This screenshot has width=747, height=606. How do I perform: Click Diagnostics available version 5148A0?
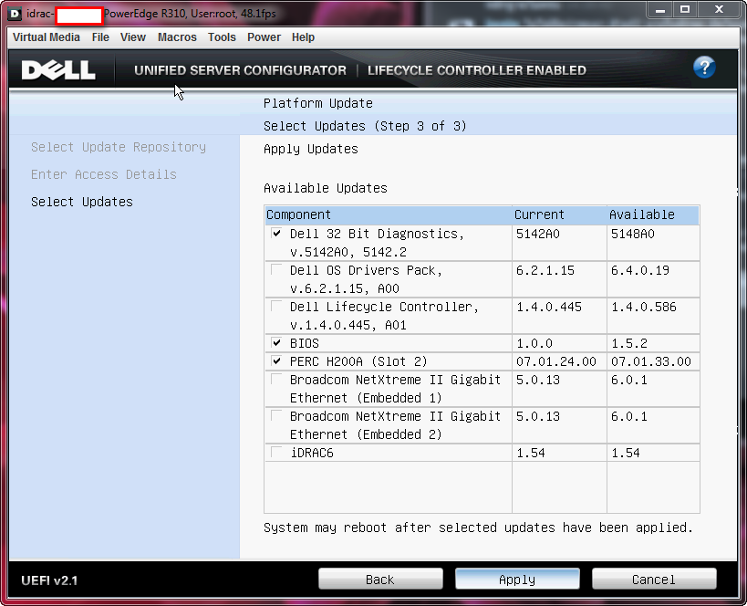(x=633, y=234)
